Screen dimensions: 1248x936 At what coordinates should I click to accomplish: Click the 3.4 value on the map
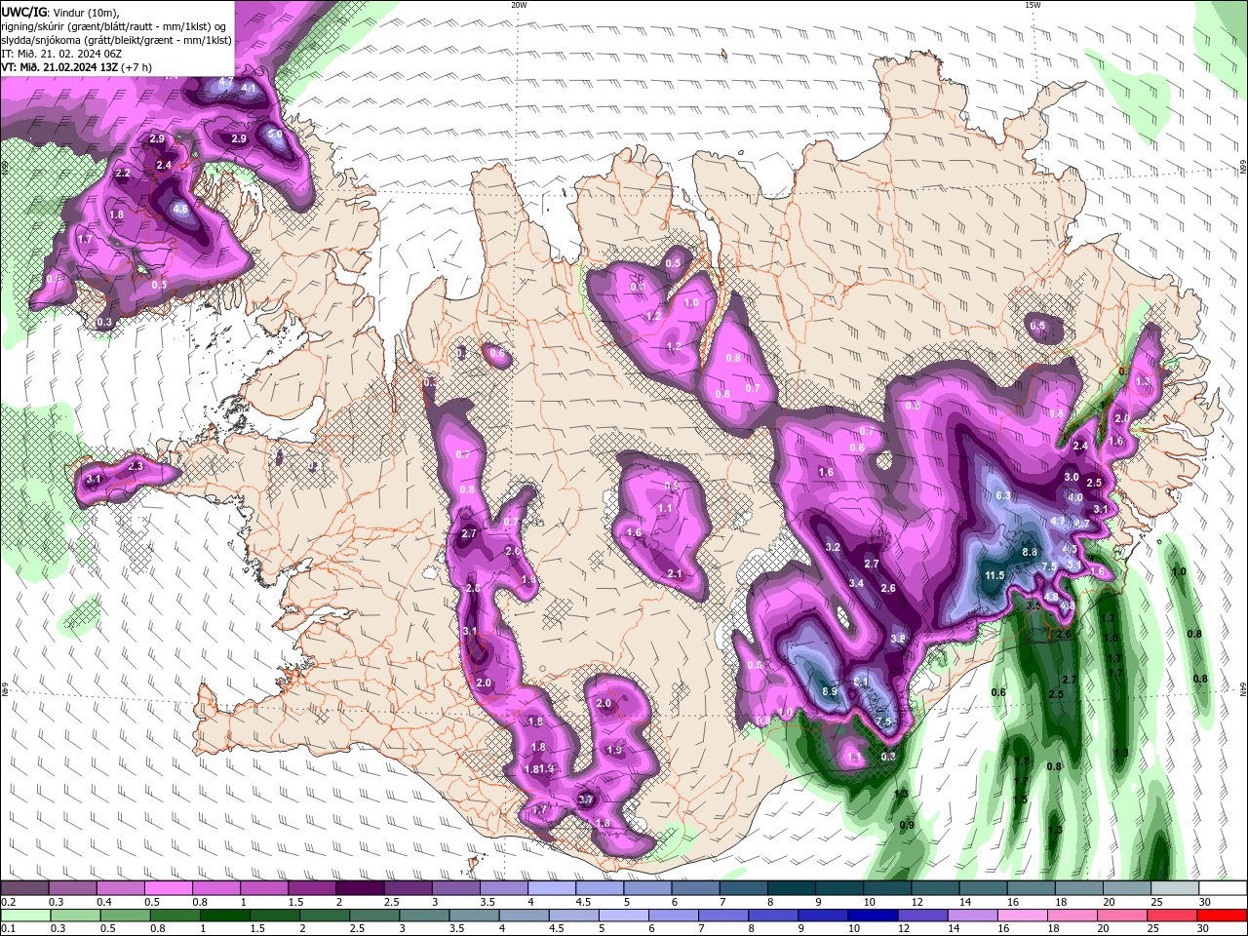pos(857,583)
